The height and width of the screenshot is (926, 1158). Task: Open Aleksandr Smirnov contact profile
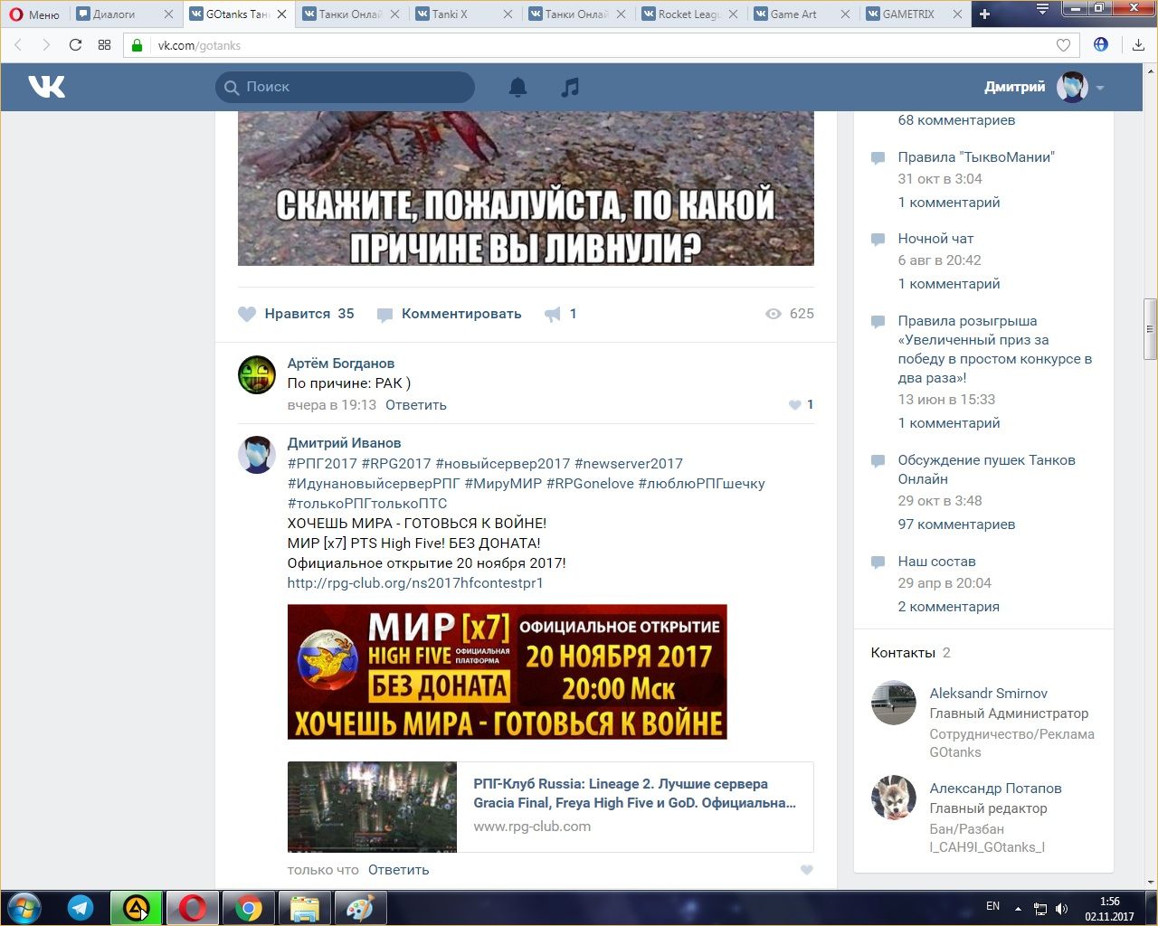988,694
